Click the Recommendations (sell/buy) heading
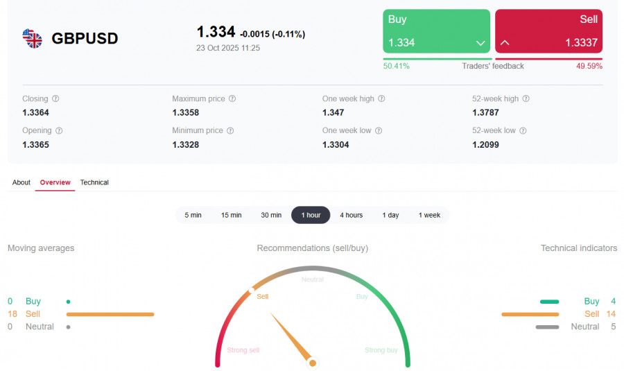The image size is (624, 371). point(313,248)
